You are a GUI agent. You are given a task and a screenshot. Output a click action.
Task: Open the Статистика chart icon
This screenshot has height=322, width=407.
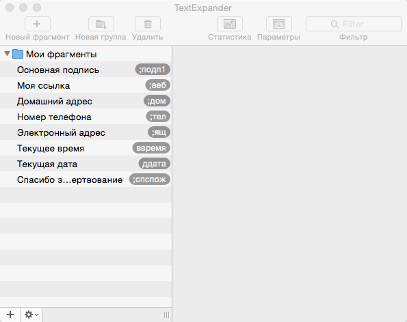[x=230, y=24]
